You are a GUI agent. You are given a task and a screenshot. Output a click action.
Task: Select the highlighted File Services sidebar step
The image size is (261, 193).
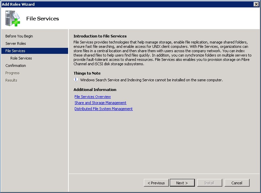coord(15,51)
